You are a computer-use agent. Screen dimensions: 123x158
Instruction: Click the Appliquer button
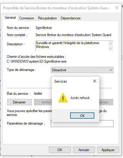[108, 150]
